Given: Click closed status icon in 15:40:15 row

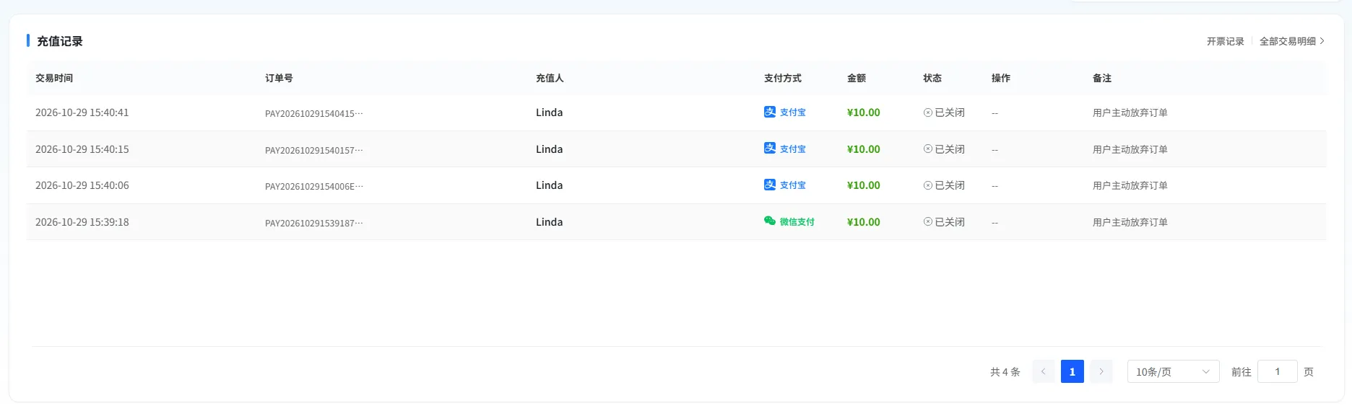Looking at the screenshot, I should click(928, 149).
